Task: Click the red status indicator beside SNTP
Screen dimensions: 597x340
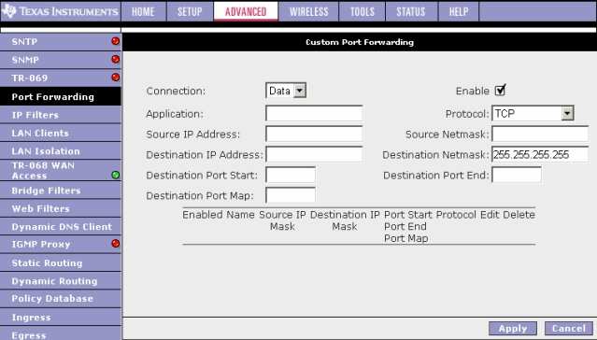Action: pyautogui.click(x=115, y=41)
